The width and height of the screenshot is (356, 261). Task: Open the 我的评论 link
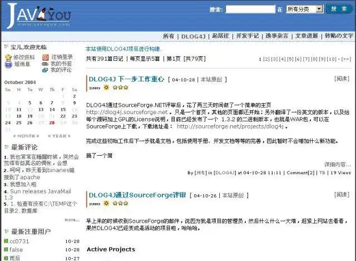61,70
